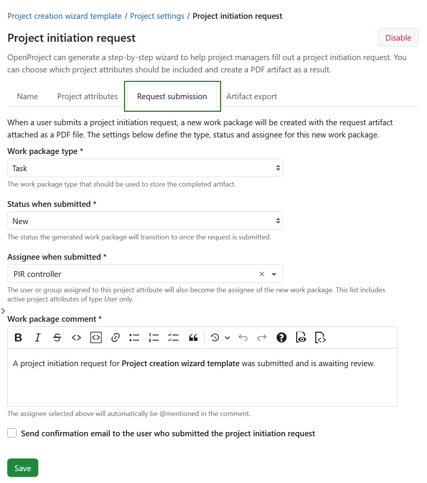
Task: Open the Project attributes tab
Action: pos(87,96)
